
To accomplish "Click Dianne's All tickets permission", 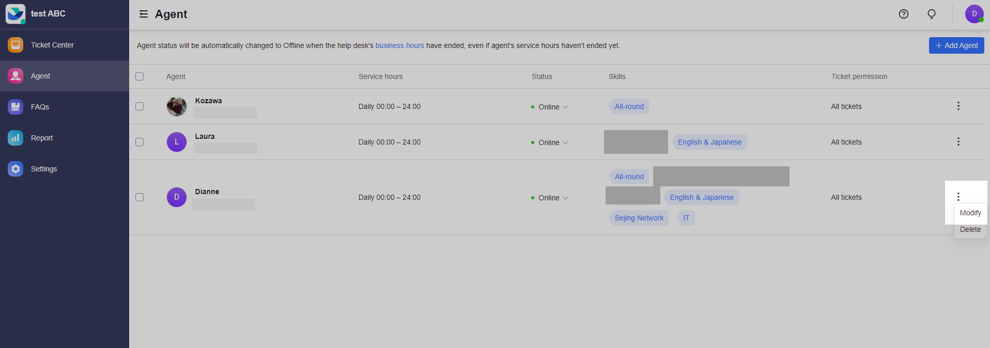I will coord(846,197).
